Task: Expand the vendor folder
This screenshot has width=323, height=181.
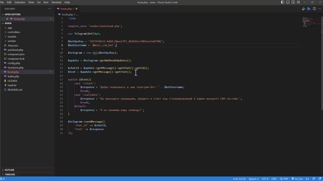Action: pyautogui.click(x=12, y=41)
